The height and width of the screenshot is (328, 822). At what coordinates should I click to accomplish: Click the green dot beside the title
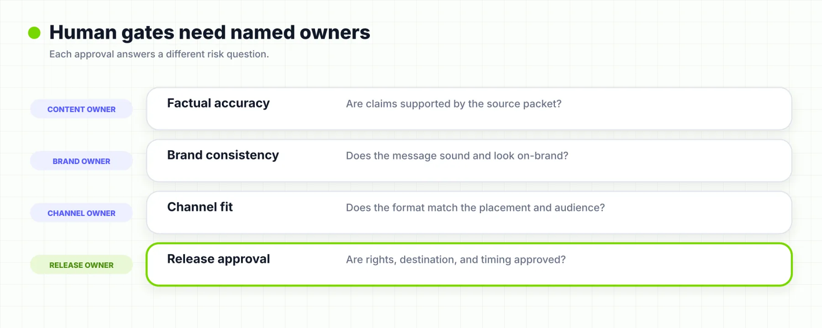pos(34,33)
